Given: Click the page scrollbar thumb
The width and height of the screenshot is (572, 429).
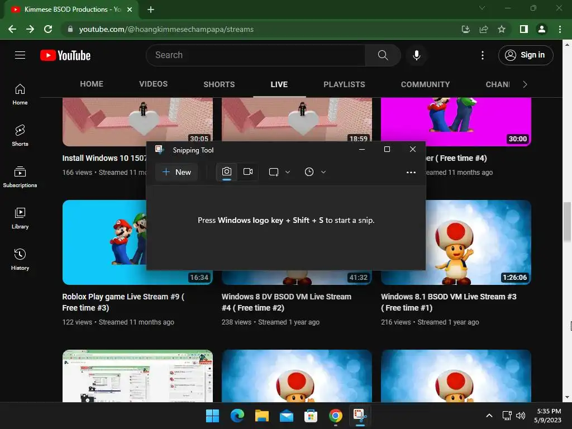Looking at the screenshot, I should click(568, 221).
